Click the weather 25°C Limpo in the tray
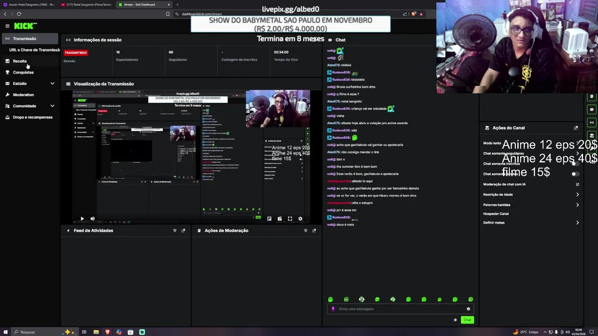This screenshot has width=598, height=336. point(526,332)
